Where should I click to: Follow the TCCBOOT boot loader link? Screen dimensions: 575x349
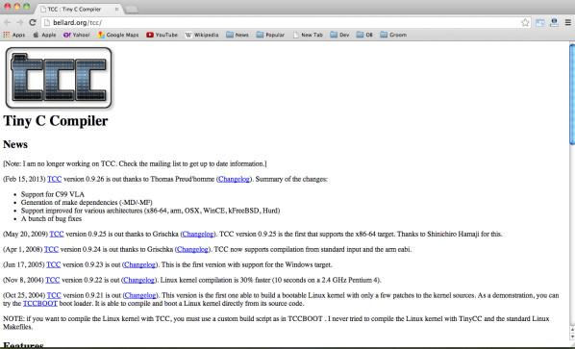coord(40,304)
